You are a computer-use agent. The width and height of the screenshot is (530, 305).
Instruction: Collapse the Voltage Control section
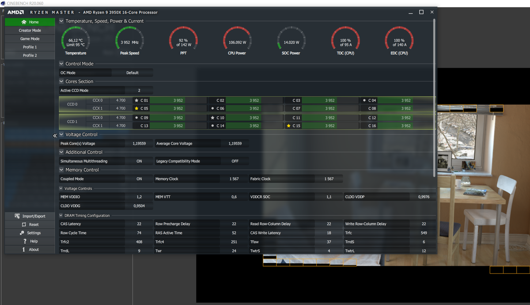click(x=61, y=134)
